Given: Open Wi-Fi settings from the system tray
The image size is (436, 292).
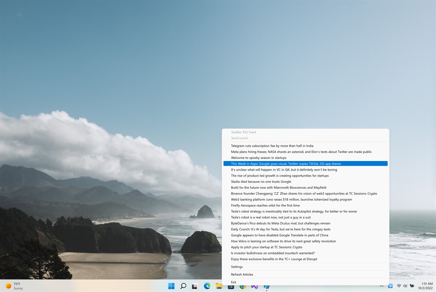Looking at the screenshot, I should [399, 286].
